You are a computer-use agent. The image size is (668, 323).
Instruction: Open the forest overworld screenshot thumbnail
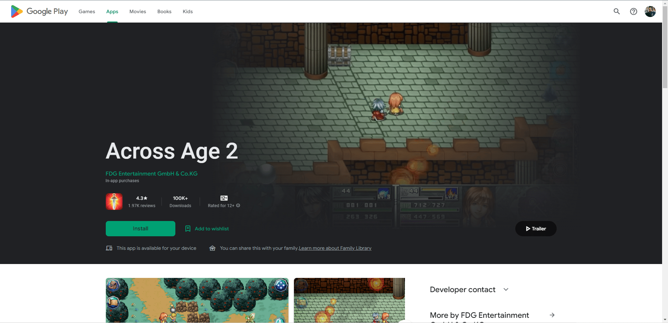click(x=197, y=300)
